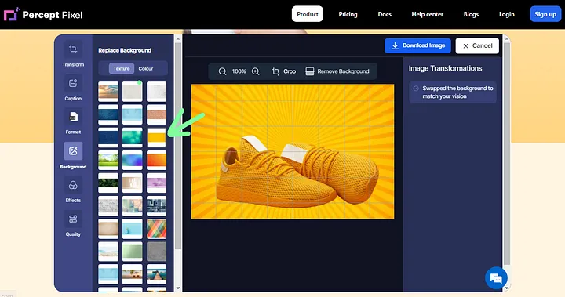This screenshot has height=297, width=565.
Task: Click the Login link
Action: click(507, 14)
